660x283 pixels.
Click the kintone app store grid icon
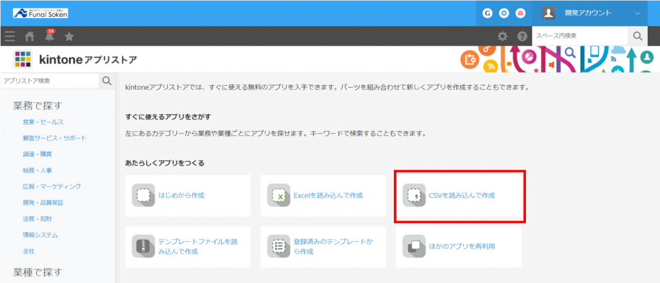pos(23,59)
